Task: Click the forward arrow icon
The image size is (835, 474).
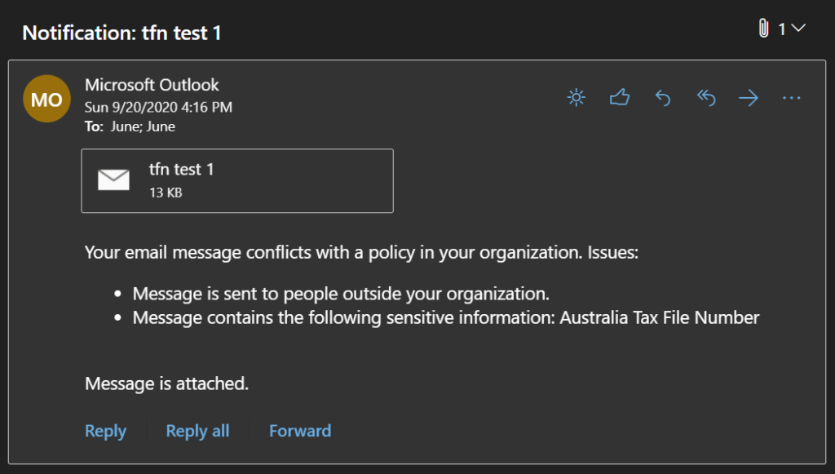Action: coord(749,98)
